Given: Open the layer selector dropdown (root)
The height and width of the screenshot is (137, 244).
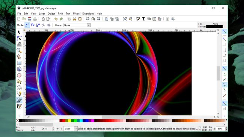Looking at the screenshot, I should (71, 129).
